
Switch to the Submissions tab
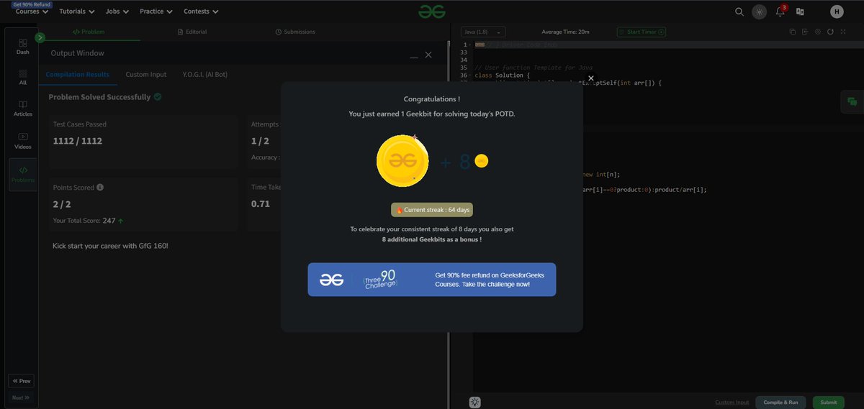295,32
